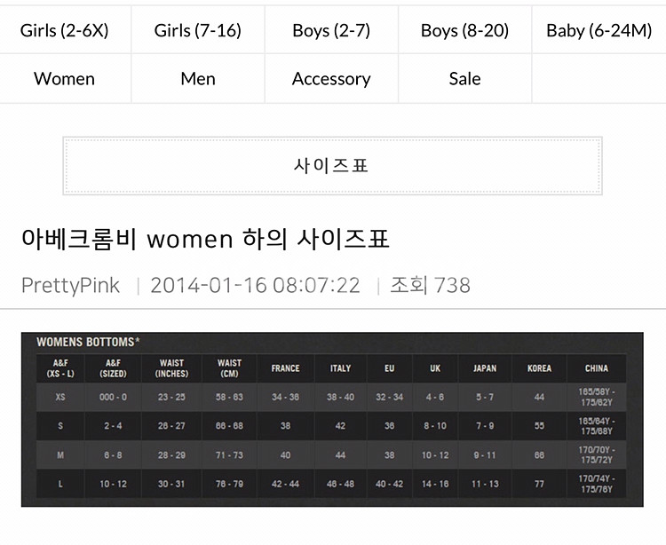Click the post date 2014-01-16 08:07:22

coord(255,285)
